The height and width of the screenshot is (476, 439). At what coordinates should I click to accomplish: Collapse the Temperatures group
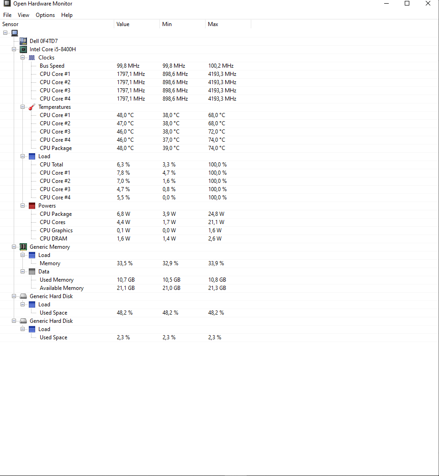[23, 107]
